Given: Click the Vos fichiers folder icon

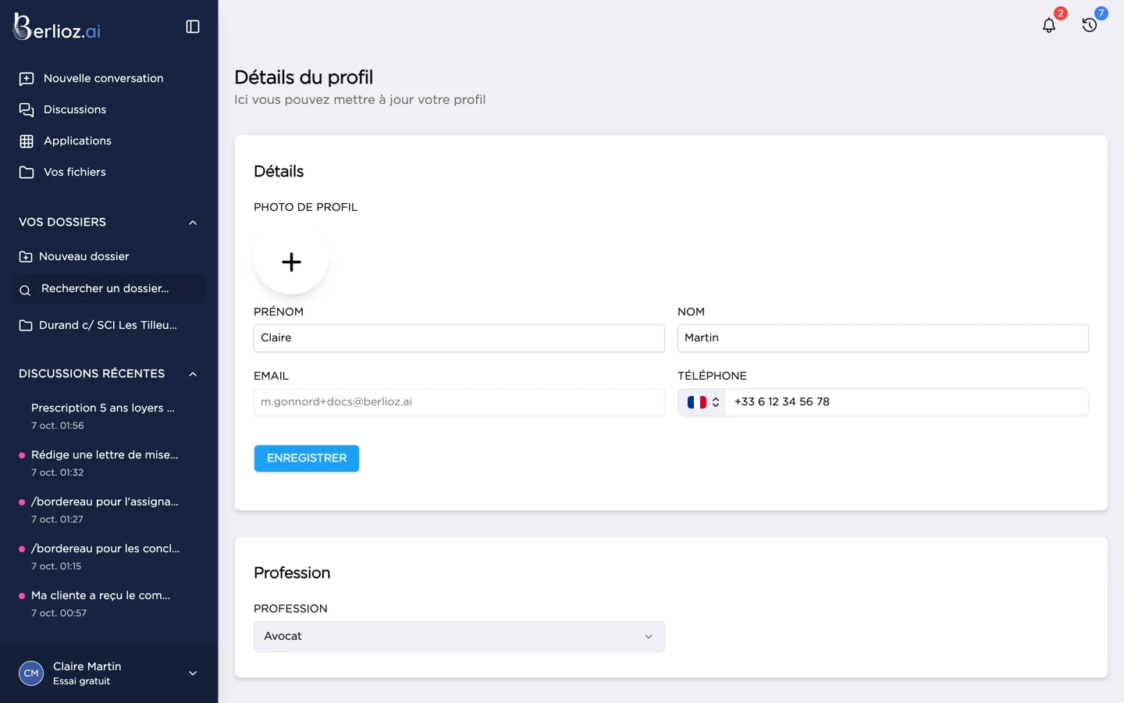Looking at the screenshot, I should tap(27, 173).
